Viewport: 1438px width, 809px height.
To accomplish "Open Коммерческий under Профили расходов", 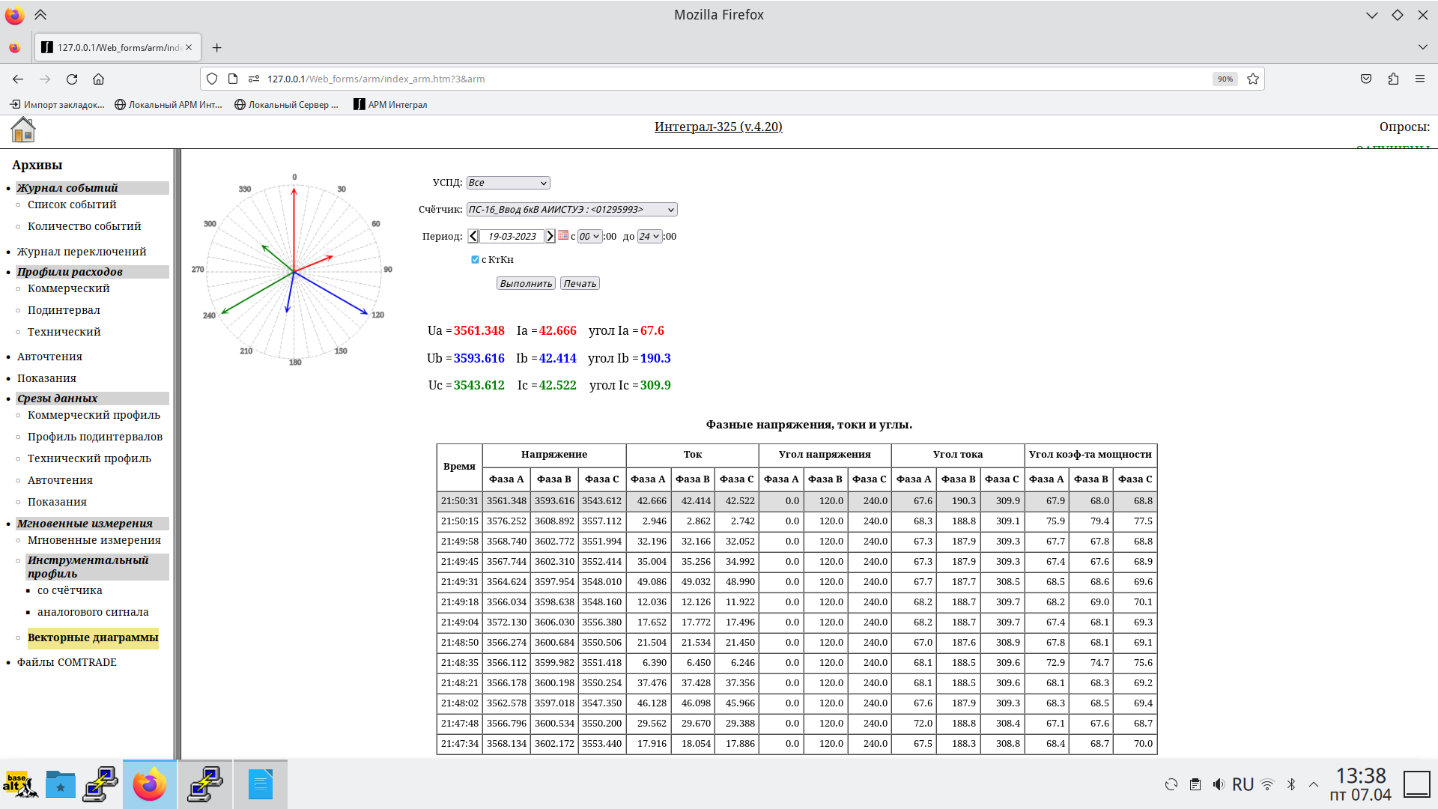I will coord(68,288).
